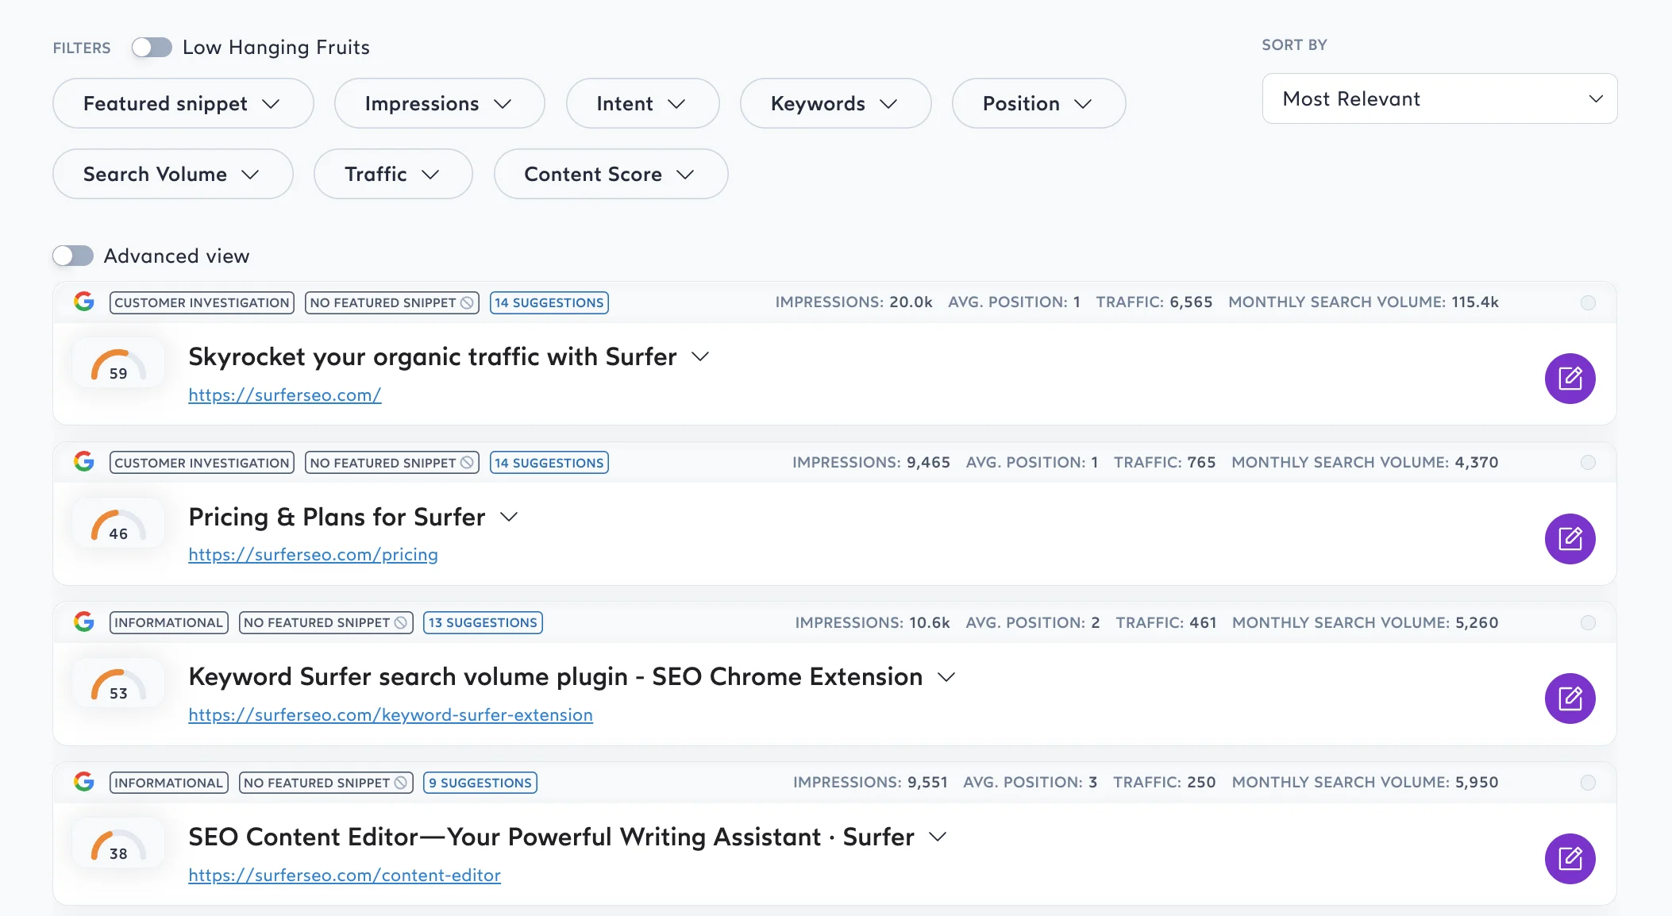Open Search Volume filter dropdown
The height and width of the screenshot is (916, 1672).
pyautogui.click(x=173, y=174)
